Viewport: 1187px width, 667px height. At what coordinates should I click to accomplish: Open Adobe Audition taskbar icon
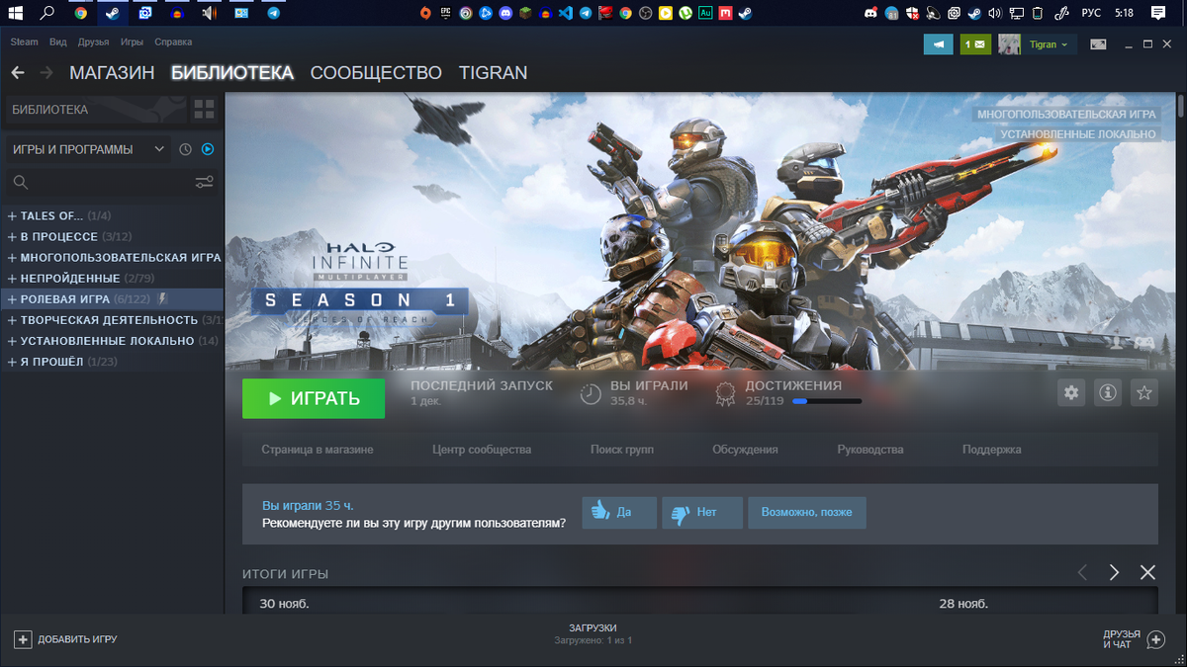click(x=705, y=13)
